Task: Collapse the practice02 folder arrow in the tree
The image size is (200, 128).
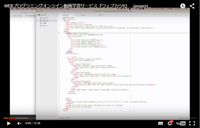Action: 37,15
